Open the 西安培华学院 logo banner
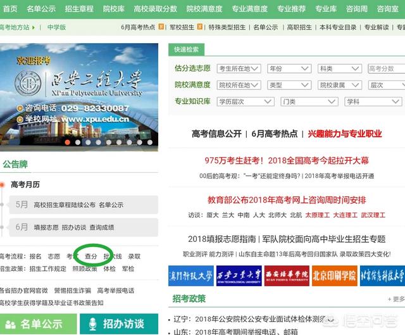Viewport: 405px width, 335px height. 287,276
